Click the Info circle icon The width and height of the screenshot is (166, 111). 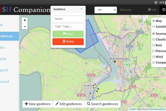pos(149,10)
